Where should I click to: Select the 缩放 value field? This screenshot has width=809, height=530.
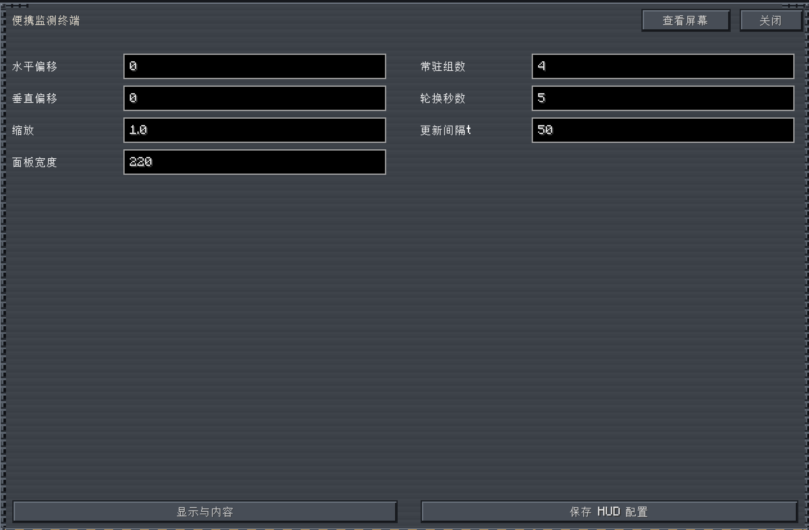point(255,130)
